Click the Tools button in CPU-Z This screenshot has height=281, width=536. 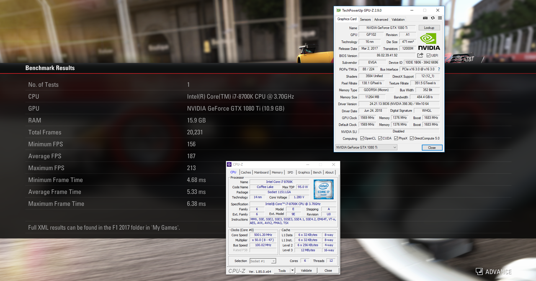click(282, 271)
